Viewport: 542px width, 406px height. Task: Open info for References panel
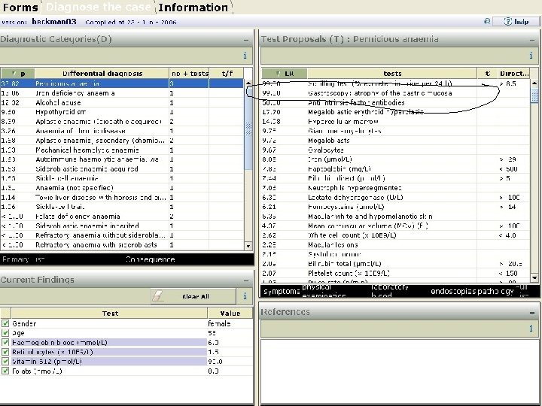tap(531, 329)
